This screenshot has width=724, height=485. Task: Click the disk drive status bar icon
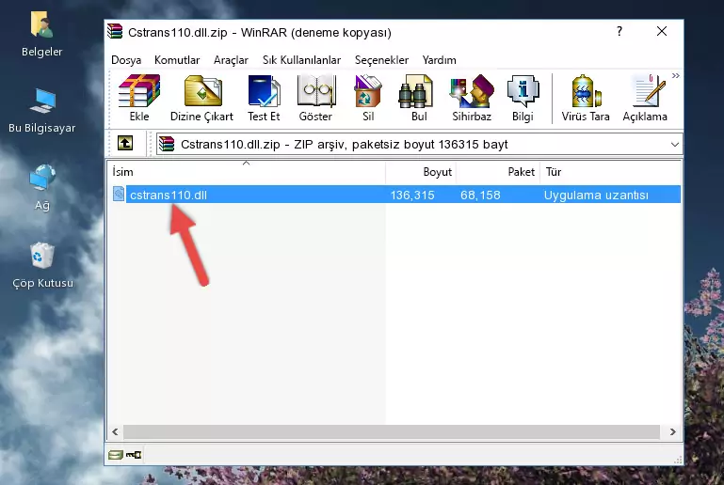pyautogui.click(x=116, y=455)
